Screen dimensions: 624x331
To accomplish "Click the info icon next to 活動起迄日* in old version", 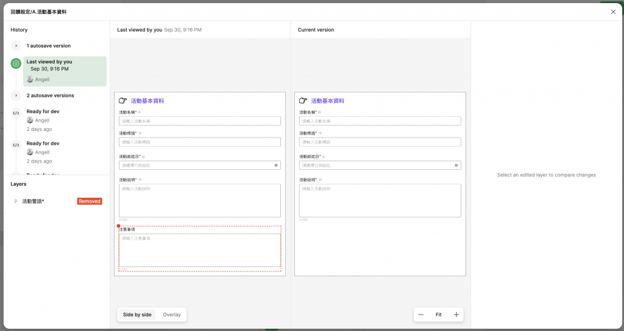I will (x=143, y=156).
